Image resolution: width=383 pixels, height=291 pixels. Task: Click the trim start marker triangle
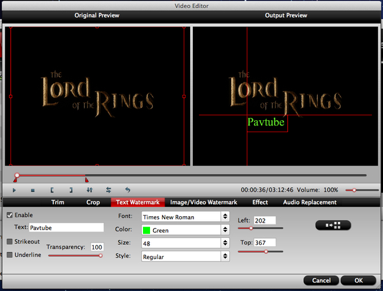(x=15, y=180)
